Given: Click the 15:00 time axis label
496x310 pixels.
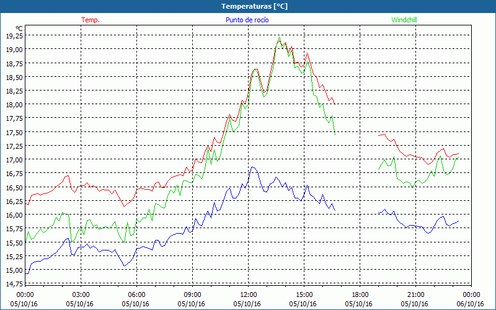Looking at the screenshot, I should tap(304, 295).
